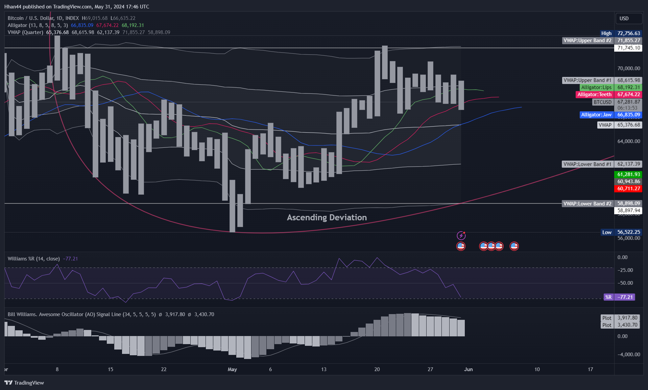Click the Williams %R (14, close) legend
The image size is (648, 390).
(x=34, y=259)
